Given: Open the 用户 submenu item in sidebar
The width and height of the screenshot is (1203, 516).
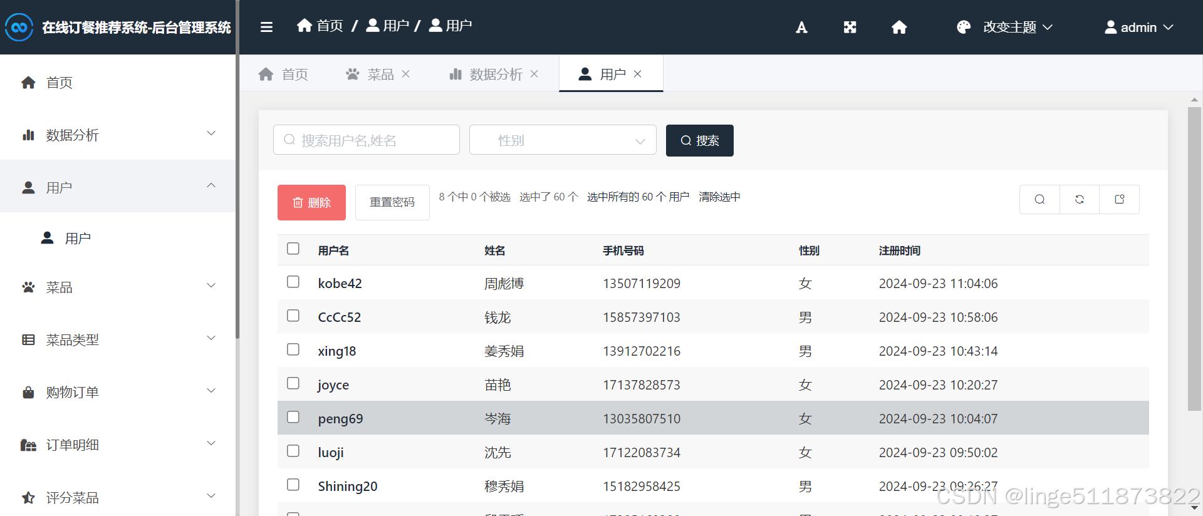Looking at the screenshot, I should [118, 238].
